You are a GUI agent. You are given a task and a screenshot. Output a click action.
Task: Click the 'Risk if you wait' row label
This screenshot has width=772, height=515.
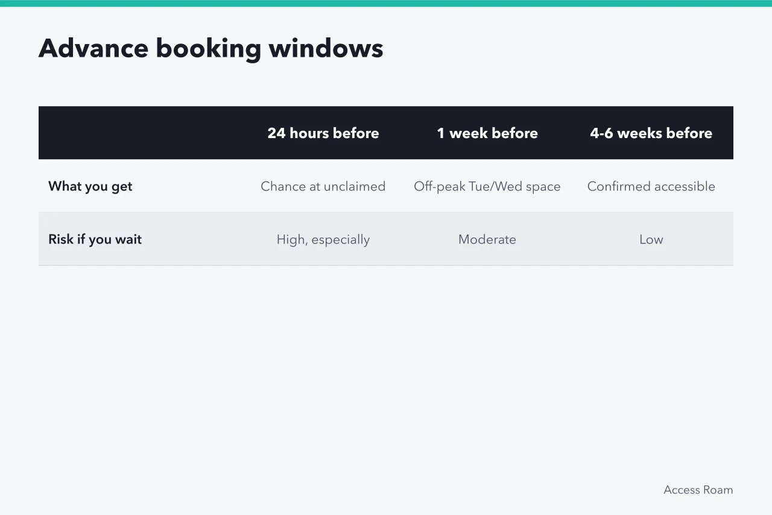(x=95, y=239)
